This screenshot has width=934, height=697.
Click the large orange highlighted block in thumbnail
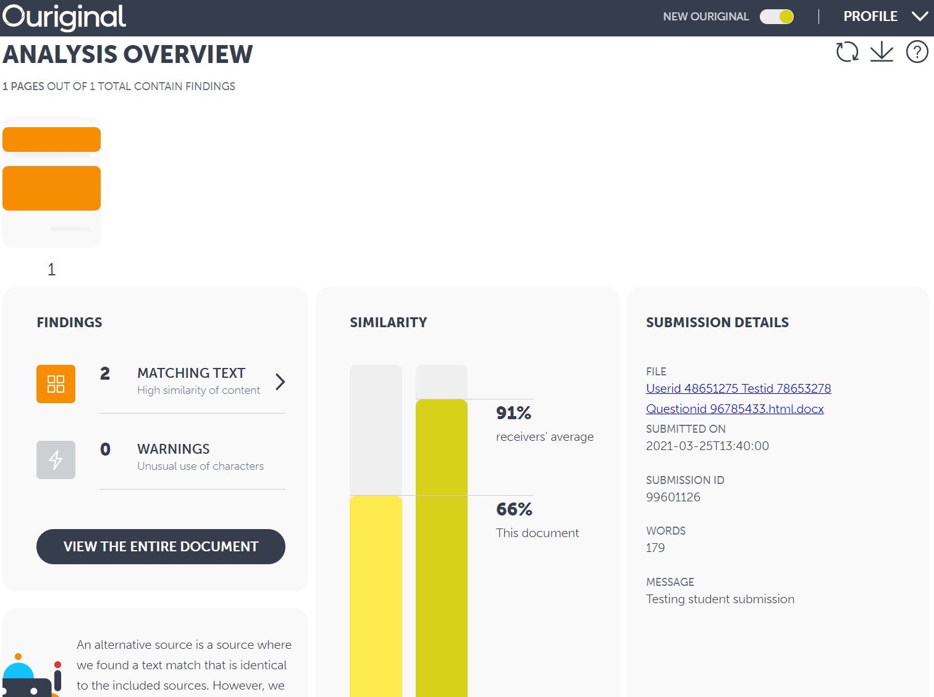pyautogui.click(x=51, y=188)
